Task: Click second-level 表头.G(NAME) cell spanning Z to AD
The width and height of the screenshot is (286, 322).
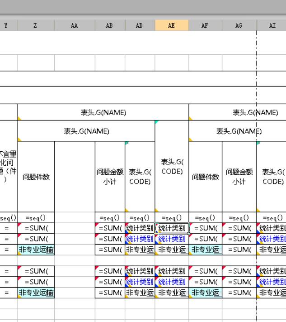Action: click(86, 131)
